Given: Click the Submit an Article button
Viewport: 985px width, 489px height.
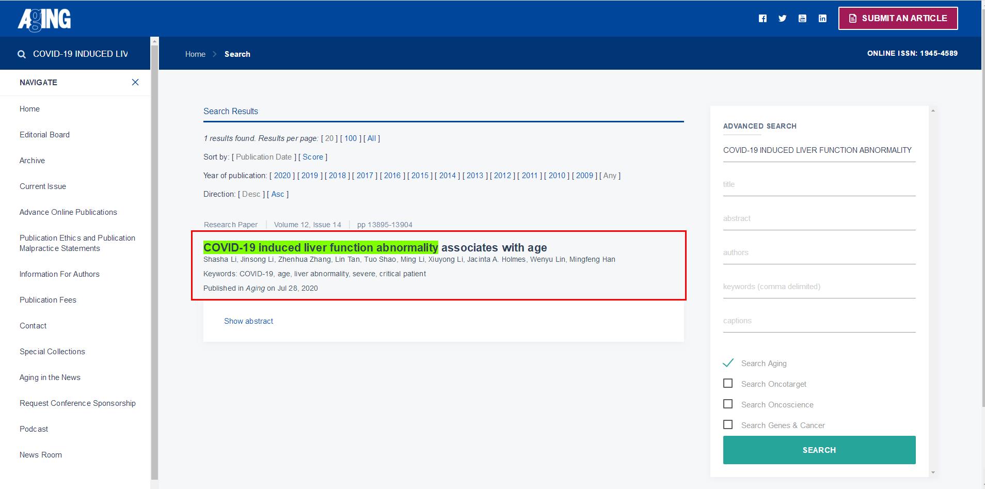Looking at the screenshot, I should pos(898,18).
